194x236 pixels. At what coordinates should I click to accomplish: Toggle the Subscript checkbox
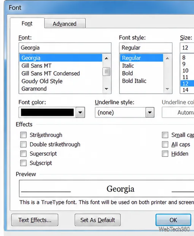tap(23, 163)
